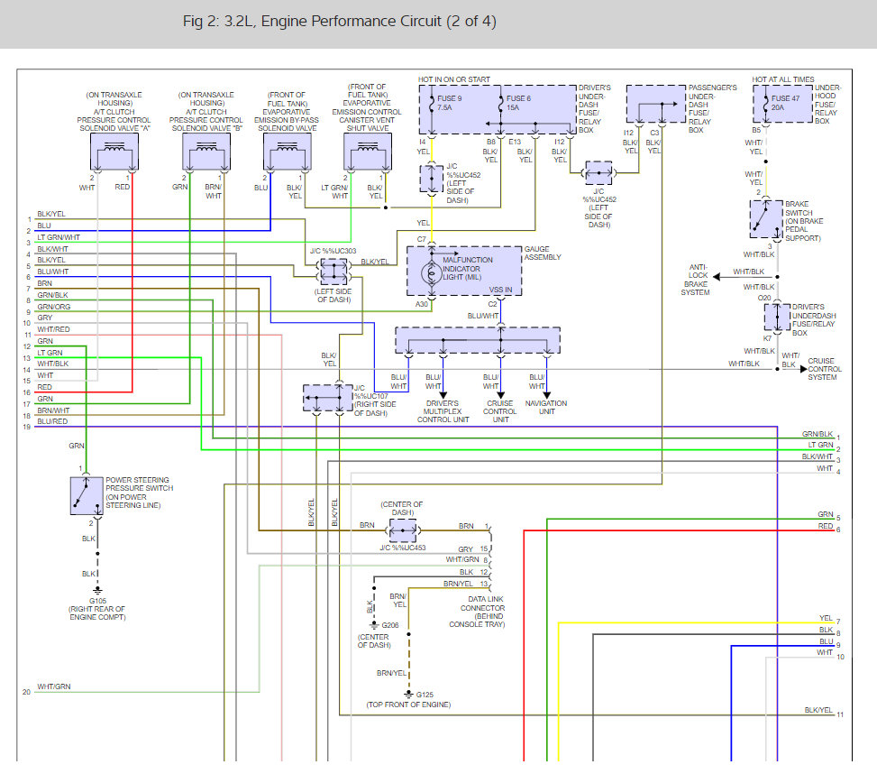This screenshot has width=877, height=783.
Task: Click the 'POWER STEERING PRESSURE SWITCH' label
Action: point(140,484)
